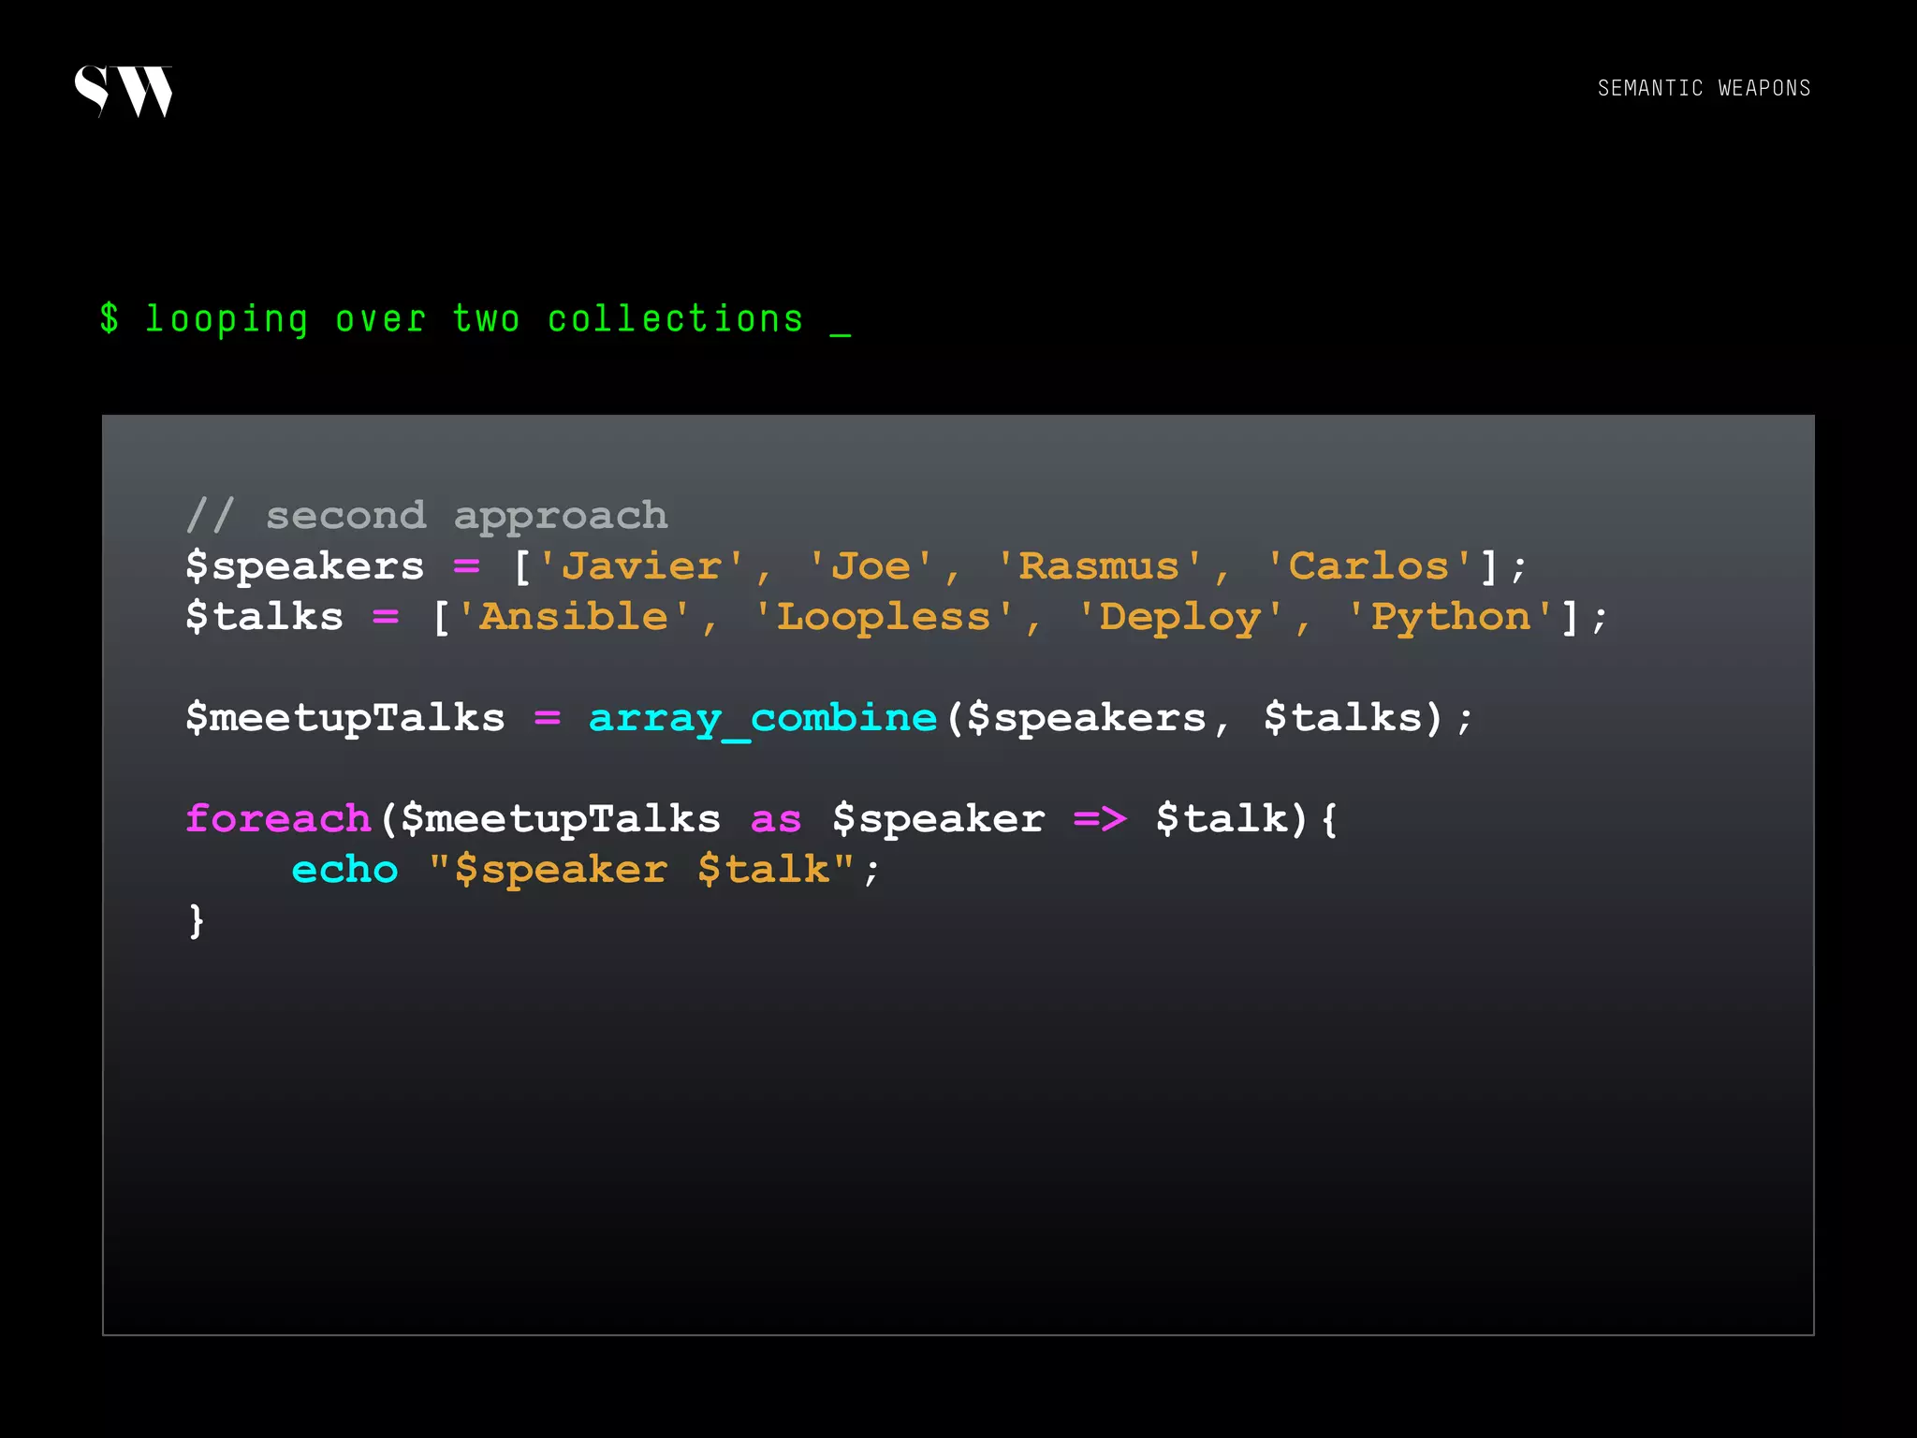The height and width of the screenshot is (1438, 1917).
Task: Click the '$speakers' variable on the assignment line
Action: point(305,567)
